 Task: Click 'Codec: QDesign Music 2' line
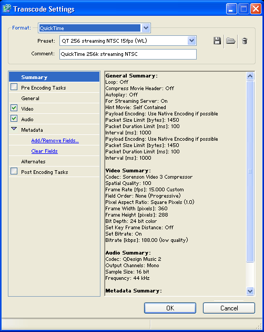pyautogui.click(x=134, y=259)
